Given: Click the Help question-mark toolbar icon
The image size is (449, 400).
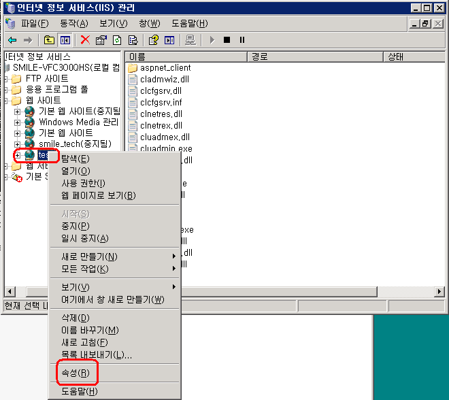Looking at the screenshot, I should pyautogui.click(x=154, y=40).
